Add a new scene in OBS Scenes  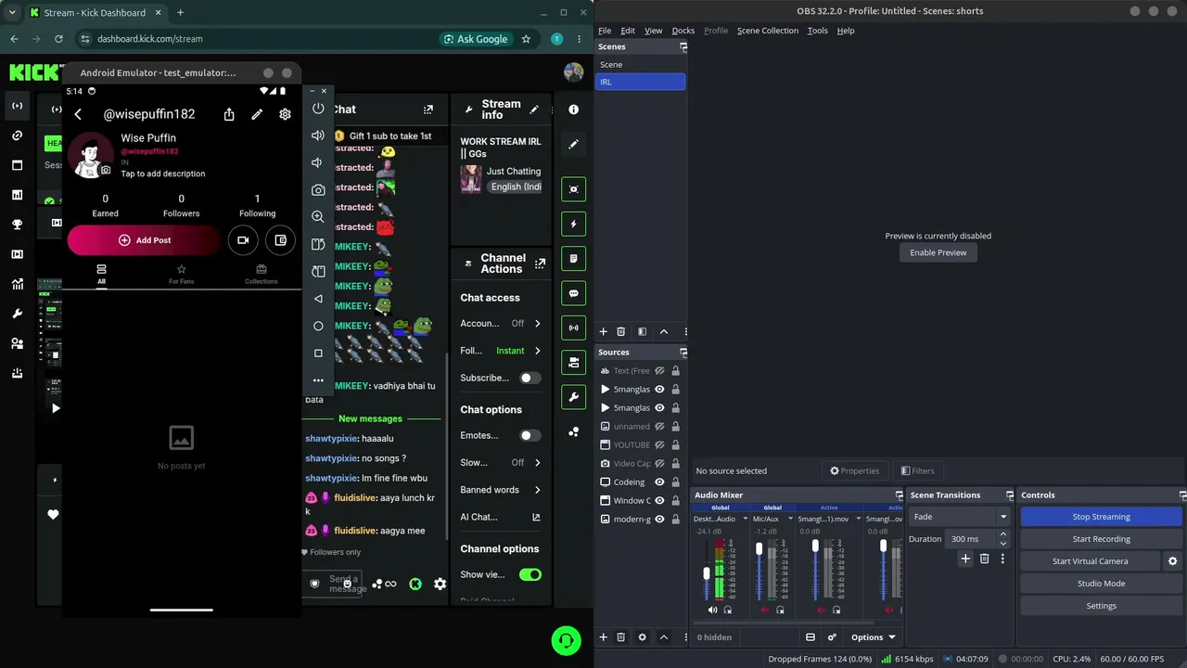[x=603, y=331]
